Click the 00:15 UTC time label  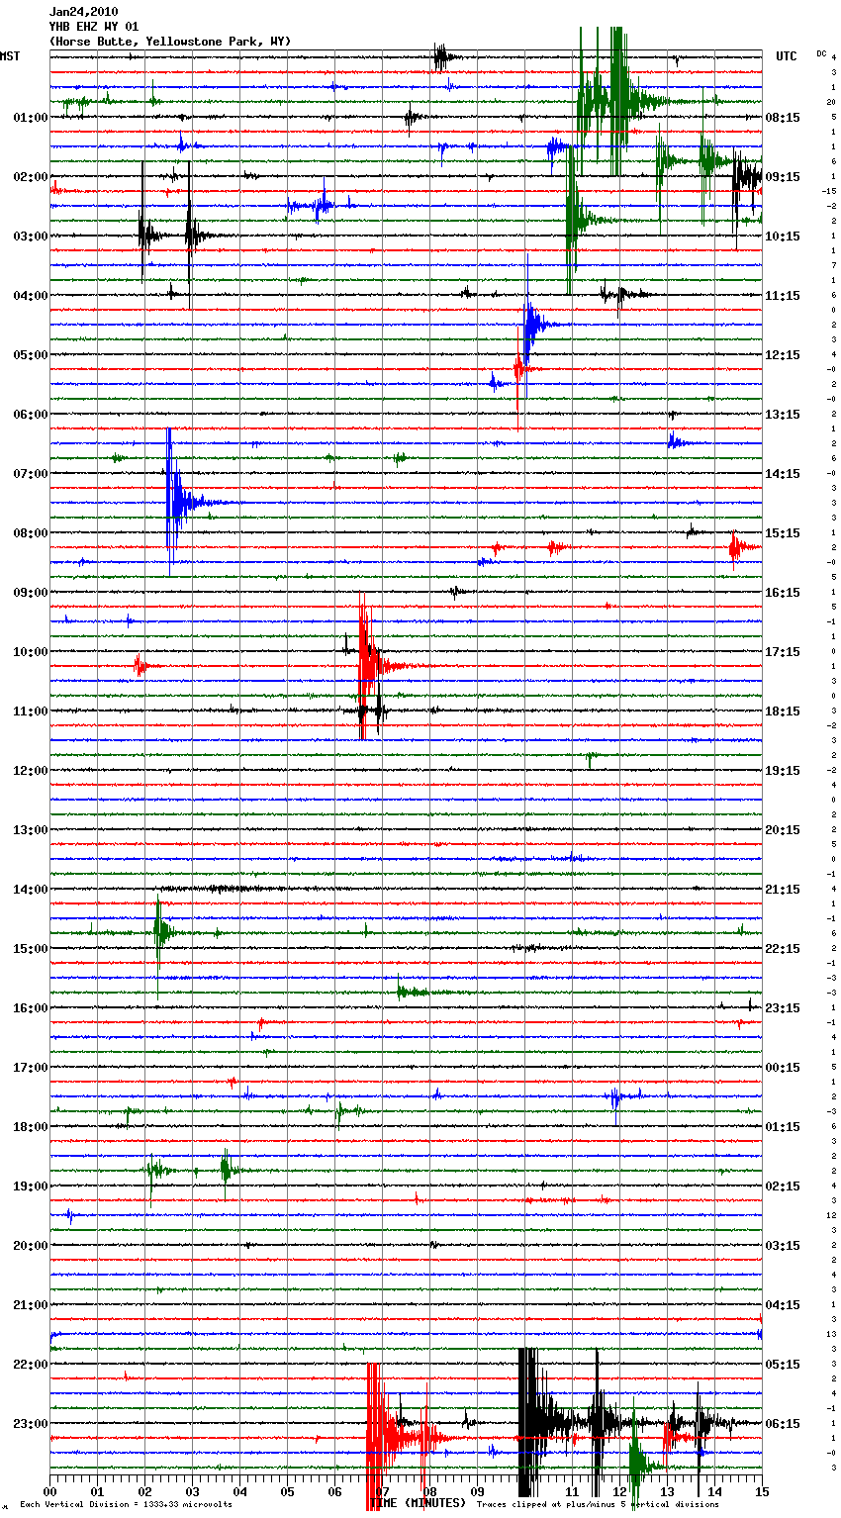(783, 1068)
